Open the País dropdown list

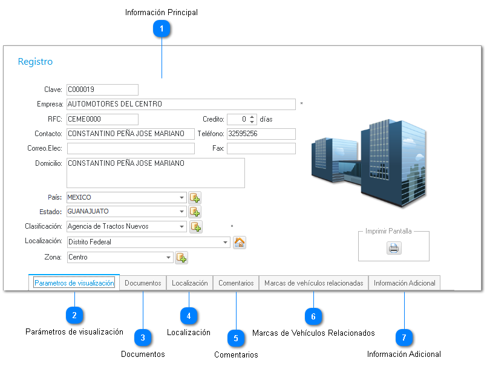click(x=182, y=197)
